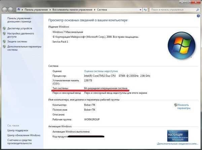Screen dimensions: 202x150
Task: Expand the arrow before Панель управления breadcrumb
Action: pos(22,10)
